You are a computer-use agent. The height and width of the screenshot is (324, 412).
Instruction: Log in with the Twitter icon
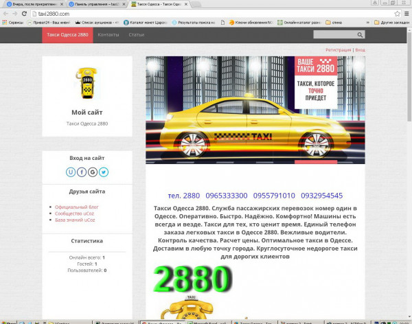[103, 172]
